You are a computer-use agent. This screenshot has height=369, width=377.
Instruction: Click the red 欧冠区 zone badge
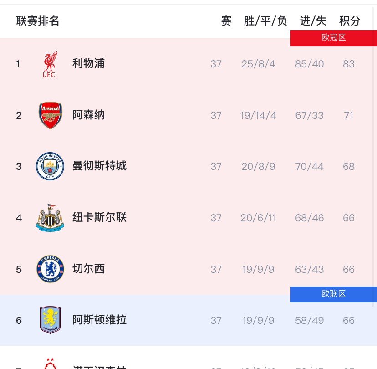[333, 37]
